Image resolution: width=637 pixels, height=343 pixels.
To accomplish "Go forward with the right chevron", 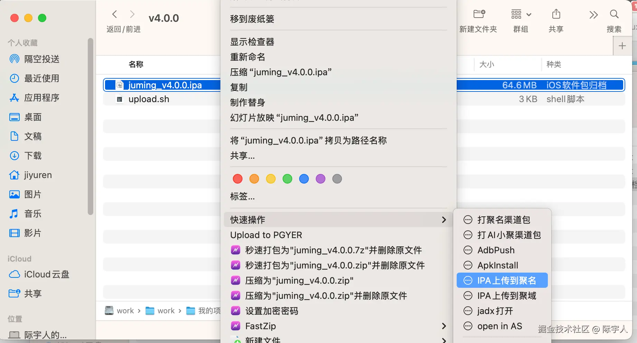I will pos(132,14).
